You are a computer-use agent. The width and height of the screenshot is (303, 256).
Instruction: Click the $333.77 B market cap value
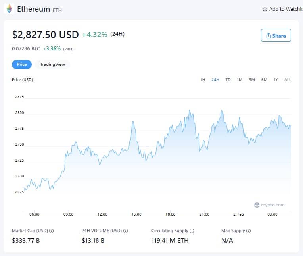click(x=26, y=241)
